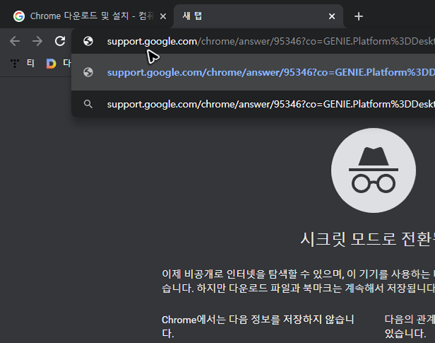The width and height of the screenshot is (435, 343).
Task: Close the Chrome 다운로드 및 설치 tab
Action: point(163,16)
